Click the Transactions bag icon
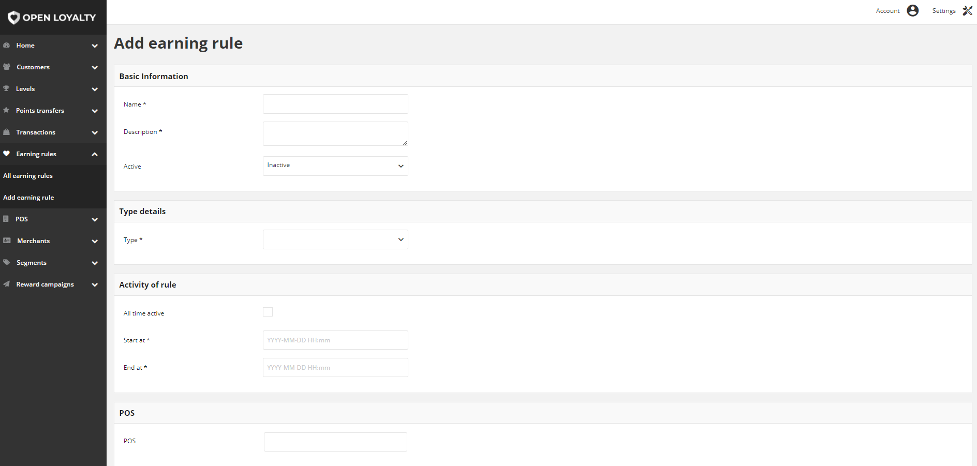Screen dimensions: 977x466 point(6,132)
